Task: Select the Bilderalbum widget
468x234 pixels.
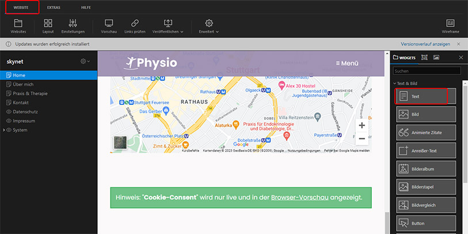Action: [x=426, y=169]
